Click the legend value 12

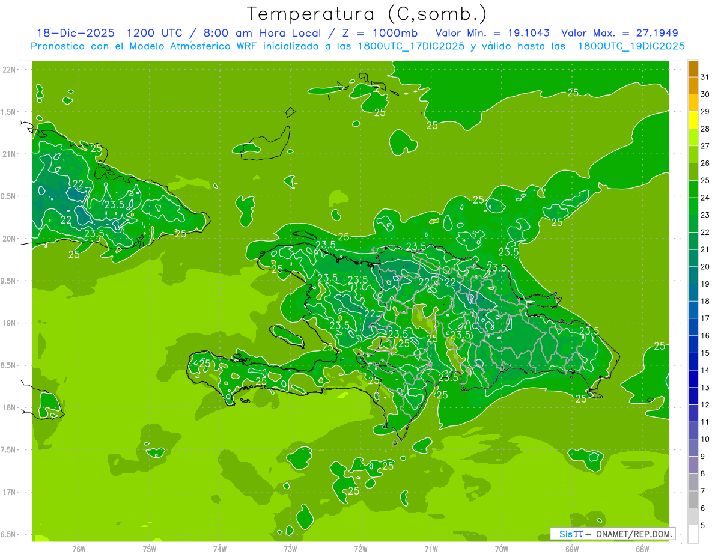coord(705,404)
